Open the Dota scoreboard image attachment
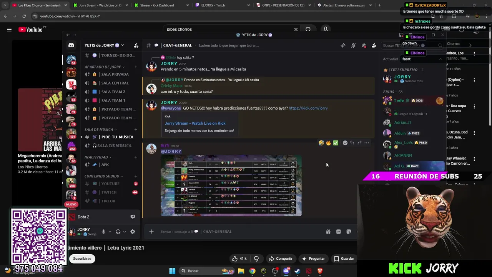Image resolution: width=492 pixels, height=277 pixels. pos(231,185)
